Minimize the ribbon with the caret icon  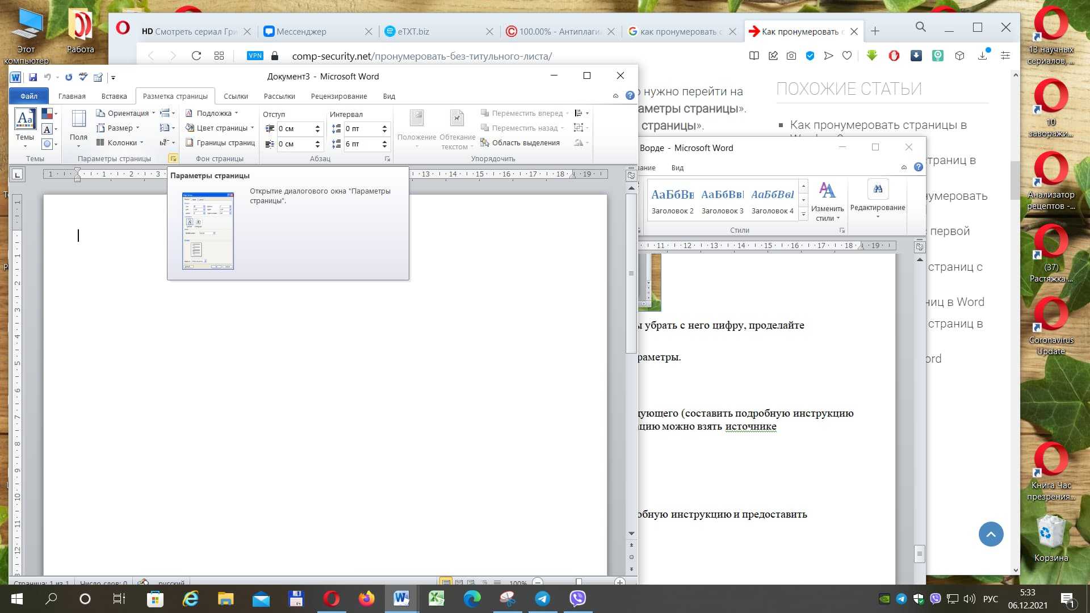pyautogui.click(x=615, y=96)
